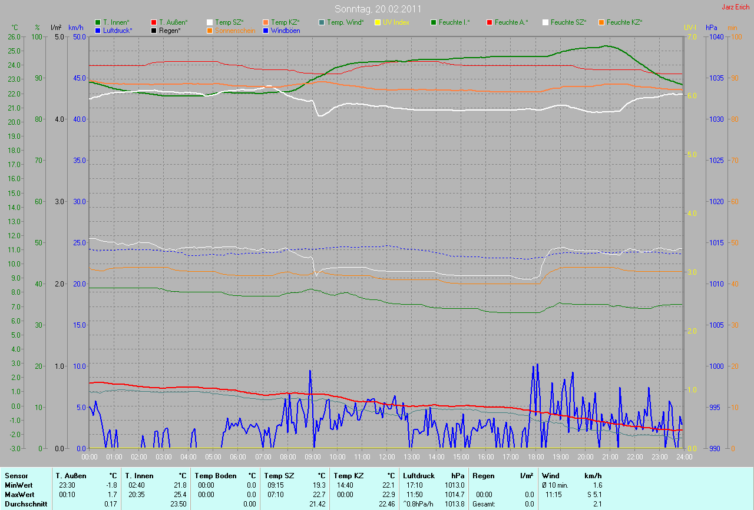The width and height of the screenshot is (754, 510).
Task: Click the Durchschnitt row label
Action: pyautogui.click(x=26, y=504)
